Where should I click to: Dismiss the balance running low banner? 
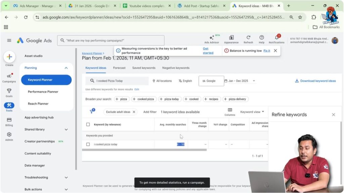coord(275,51)
